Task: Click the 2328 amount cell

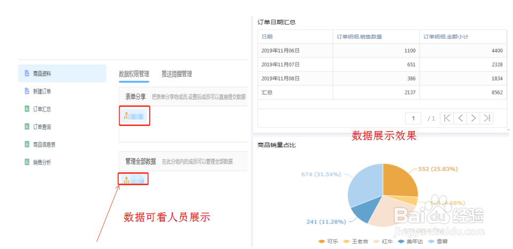Action: point(463,65)
